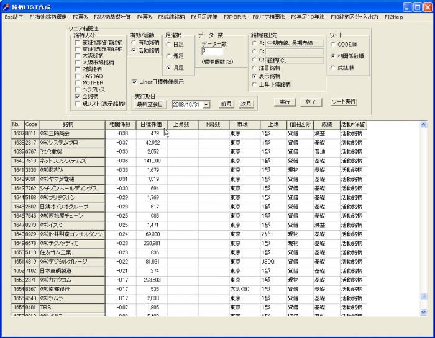Open F12Help in the menu bar
This screenshot has width=435, height=338.
click(393, 17)
